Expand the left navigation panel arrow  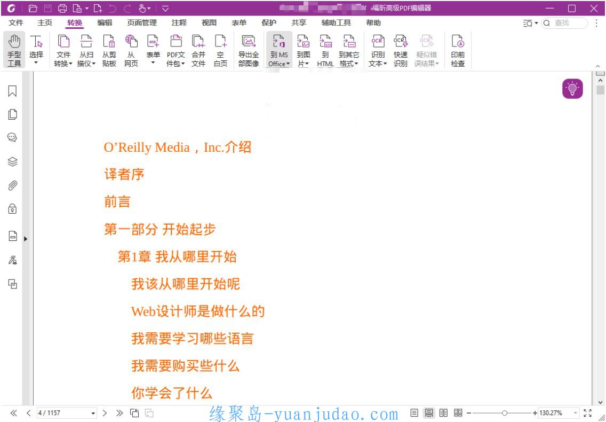point(26,239)
